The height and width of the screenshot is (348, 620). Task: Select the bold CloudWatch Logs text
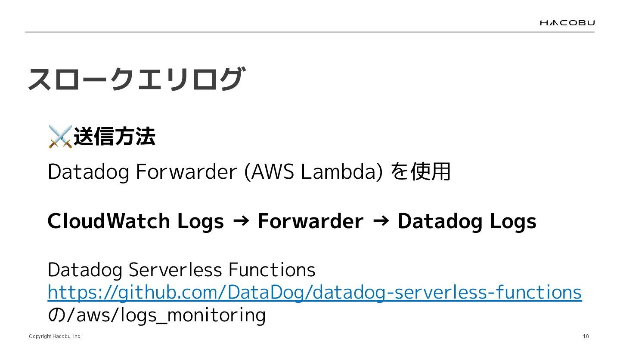pos(136,221)
